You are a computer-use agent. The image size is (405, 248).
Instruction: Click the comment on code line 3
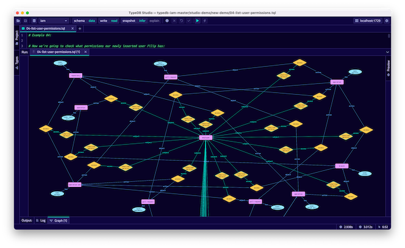(96, 46)
